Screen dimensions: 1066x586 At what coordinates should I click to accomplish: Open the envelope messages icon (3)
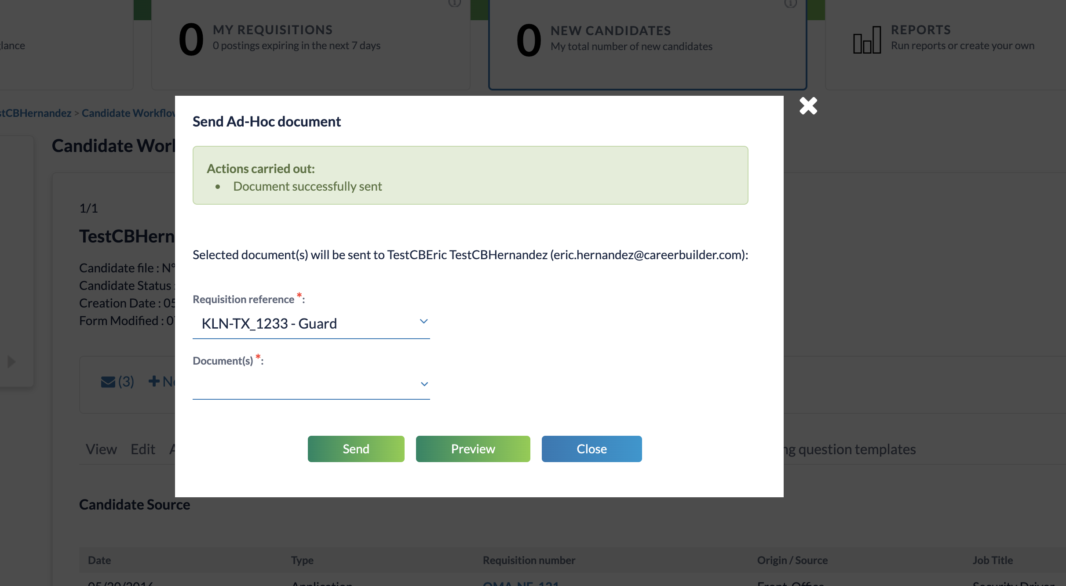point(117,381)
